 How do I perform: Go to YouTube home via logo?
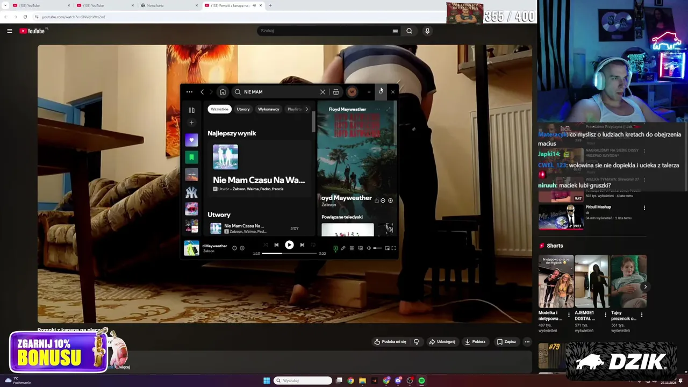tap(32, 31)
